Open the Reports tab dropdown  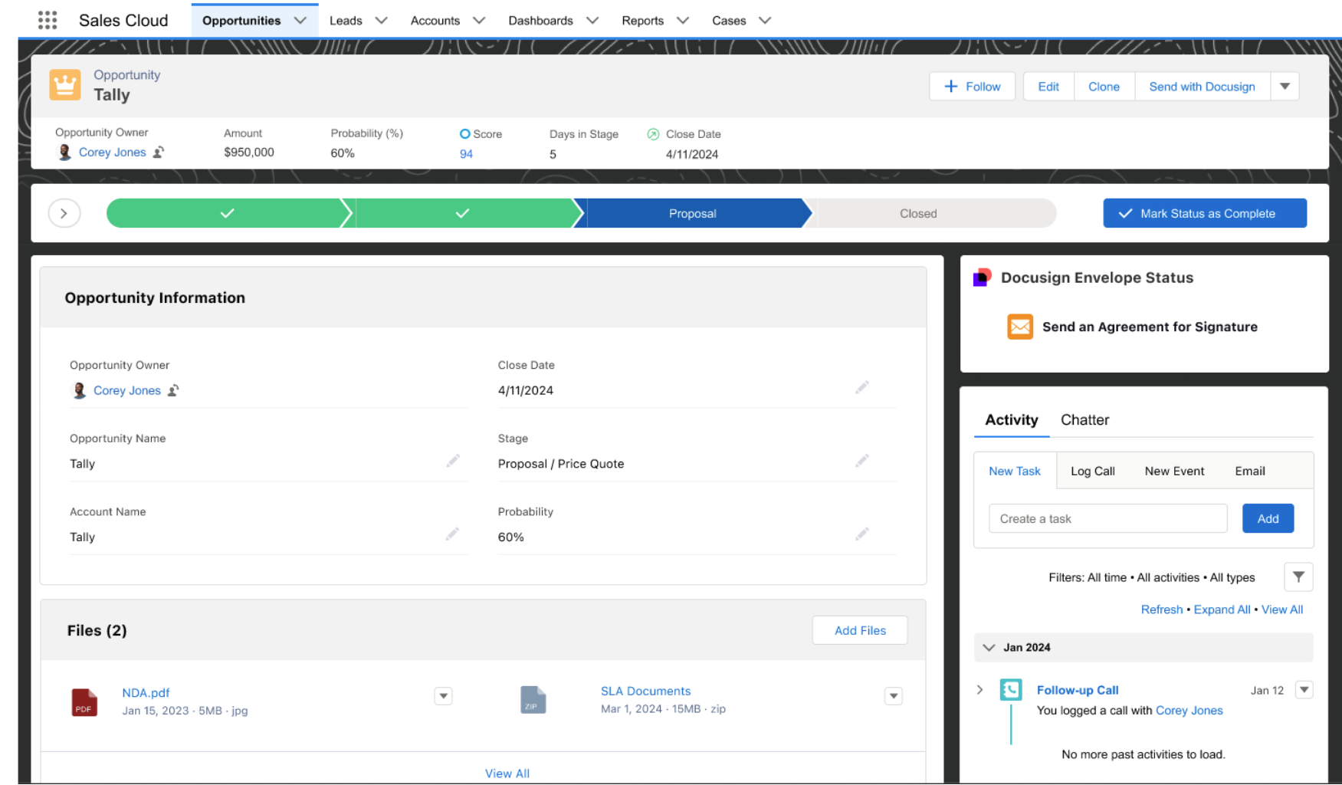[x=683, y=21]
